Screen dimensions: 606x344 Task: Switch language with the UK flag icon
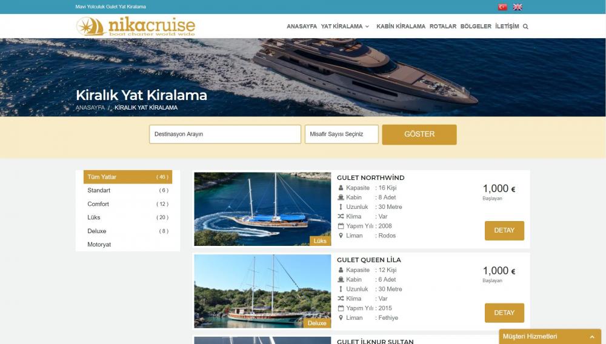518,7
